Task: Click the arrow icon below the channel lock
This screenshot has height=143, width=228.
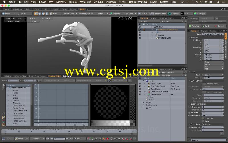Action: tap(4, 88)
